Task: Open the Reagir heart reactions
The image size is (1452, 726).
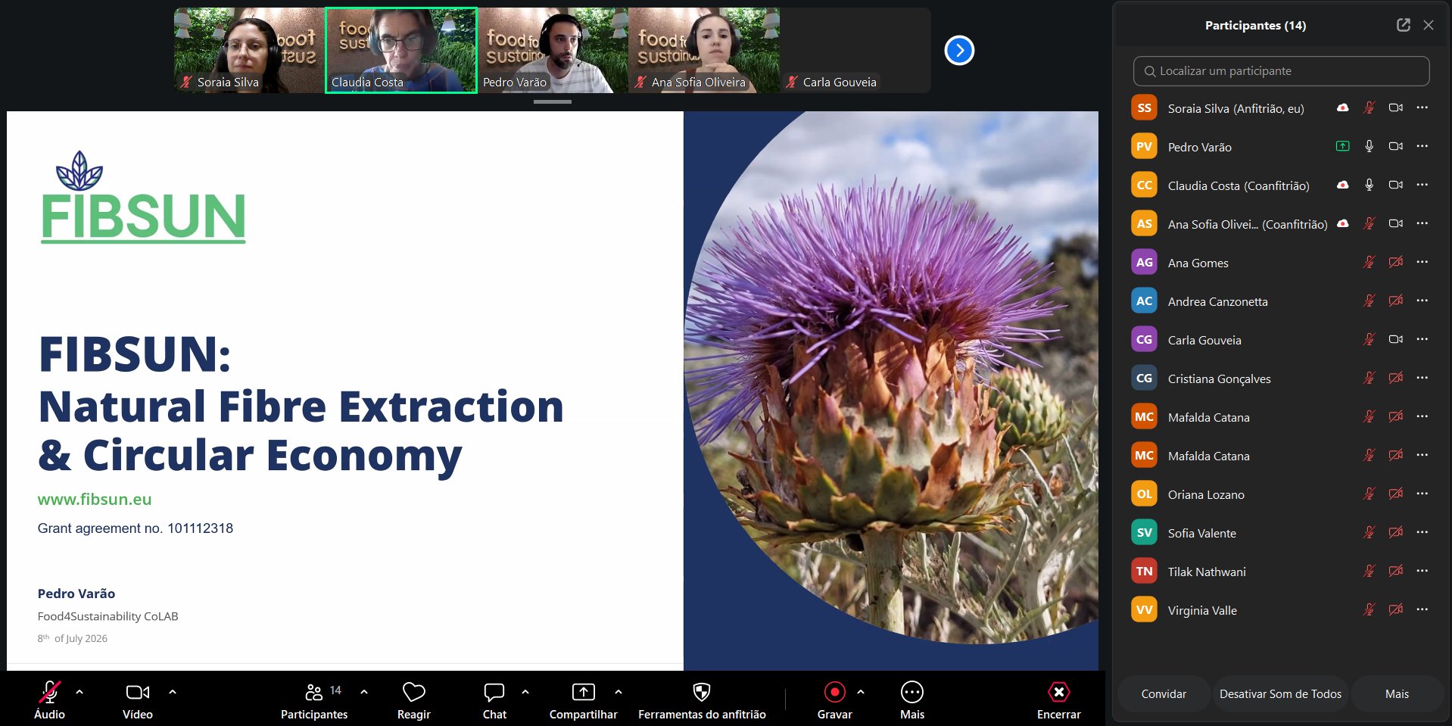Action: [x=413, y=700]
